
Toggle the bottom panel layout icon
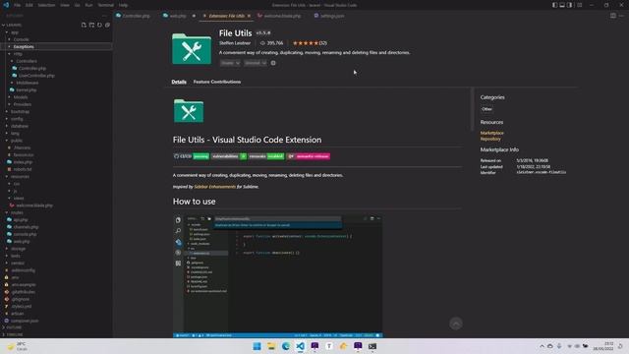click(x=562, y=5)
